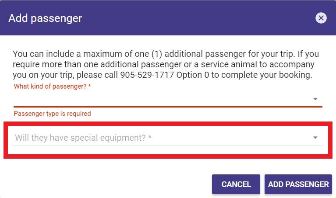Click the 'What kind of passenger? *' label

[x=53, y=87]
